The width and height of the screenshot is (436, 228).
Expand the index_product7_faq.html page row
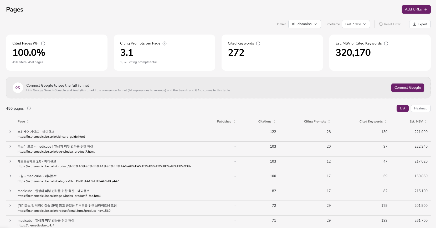click(10, 191)
